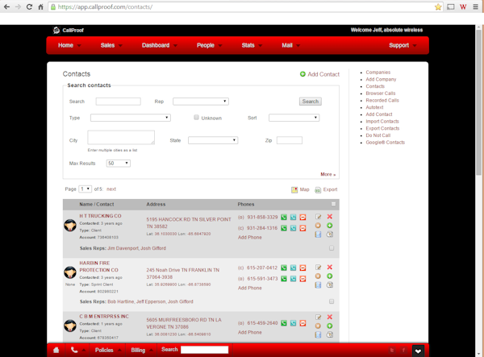Click the Search button

tap(311, 102)
